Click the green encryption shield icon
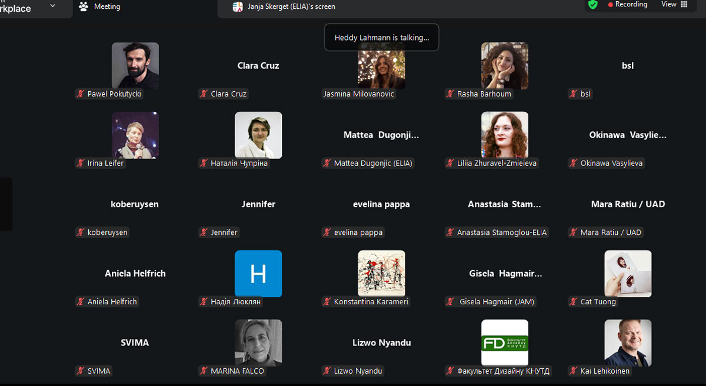 point(592,5)
